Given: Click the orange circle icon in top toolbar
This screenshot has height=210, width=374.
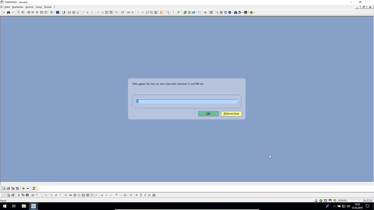Looking at the screenshot, I should tap(162, 12).
